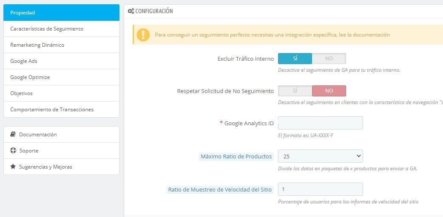Select the Google Optimize menu item
443x217 pixels.
coord(61,77)
